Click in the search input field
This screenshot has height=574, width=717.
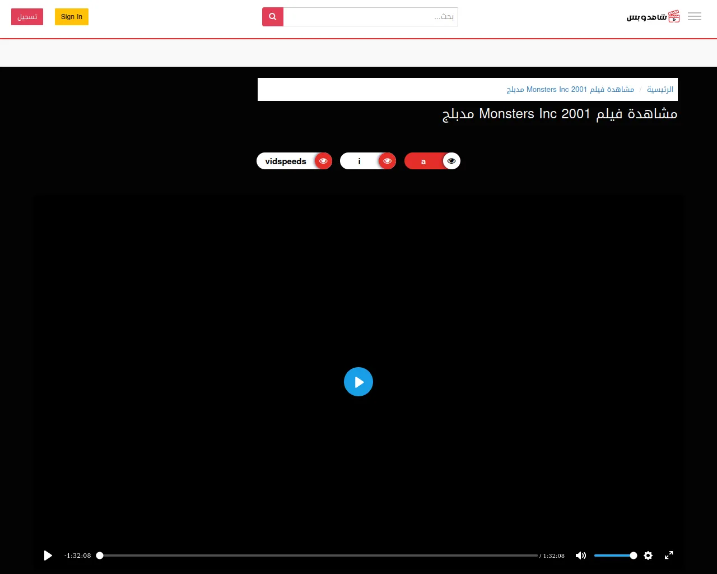(x=371, y=17)
